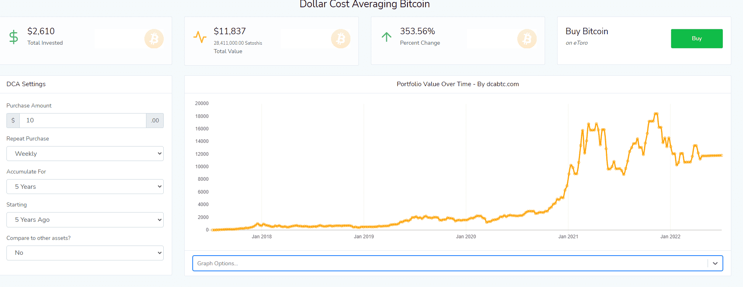
Task: Open the Repeat Purchase Weekly dropdown
Action: (x=85, y=154)
